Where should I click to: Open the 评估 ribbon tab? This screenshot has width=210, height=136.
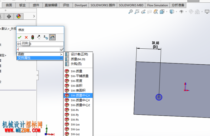coord(66,5)
